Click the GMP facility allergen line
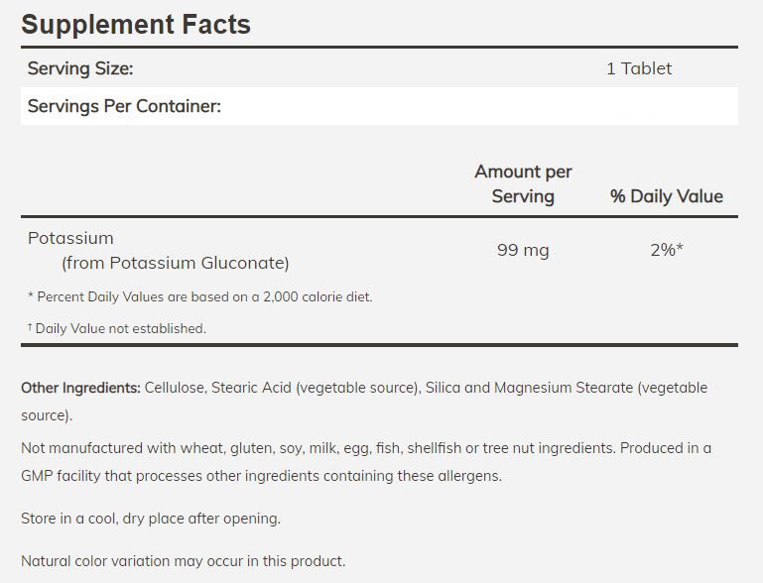 point(261,476)
